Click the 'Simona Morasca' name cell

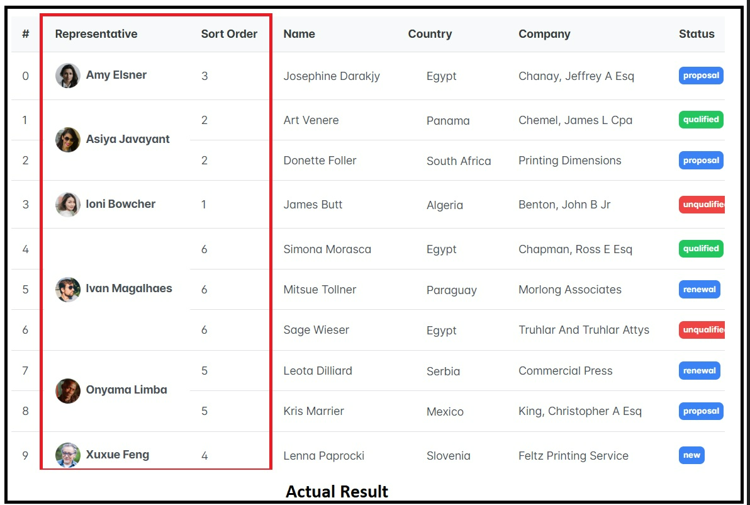coord(327,249)
